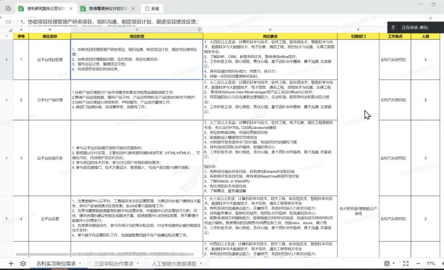This screenshot has width=444, height=270.
Task: Select row 4 header
Action: pyautogui.click(x=7, y=158)
